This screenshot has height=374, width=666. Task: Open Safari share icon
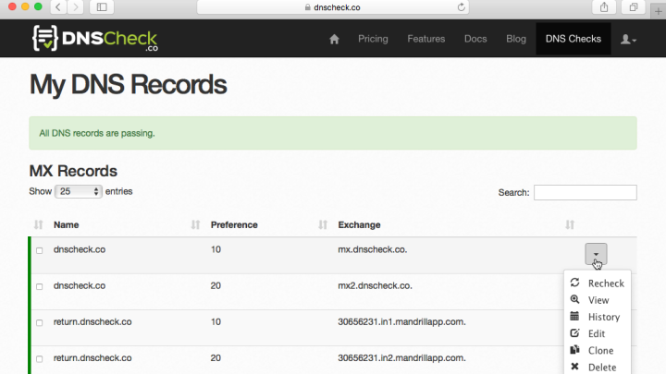coord(604,7)
